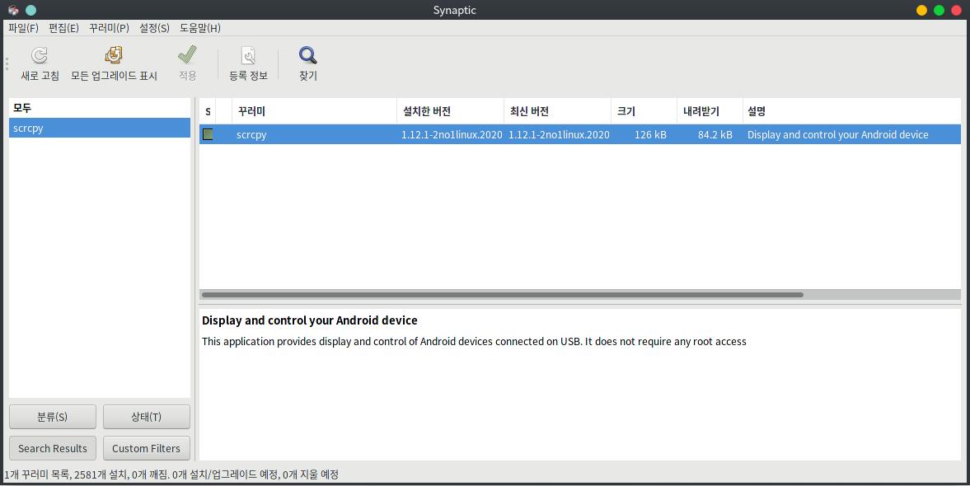
Task: Sort by 꾸러미 package column header
Action: point(314,111)
